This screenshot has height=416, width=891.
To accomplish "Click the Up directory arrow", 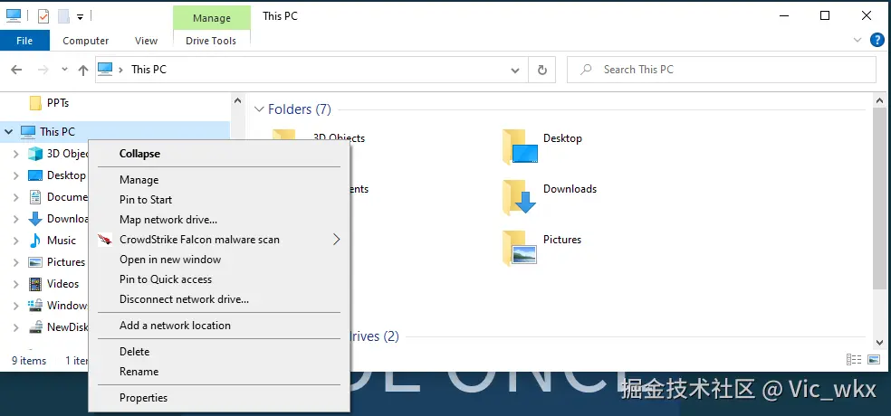I will [x=83, y=70].
